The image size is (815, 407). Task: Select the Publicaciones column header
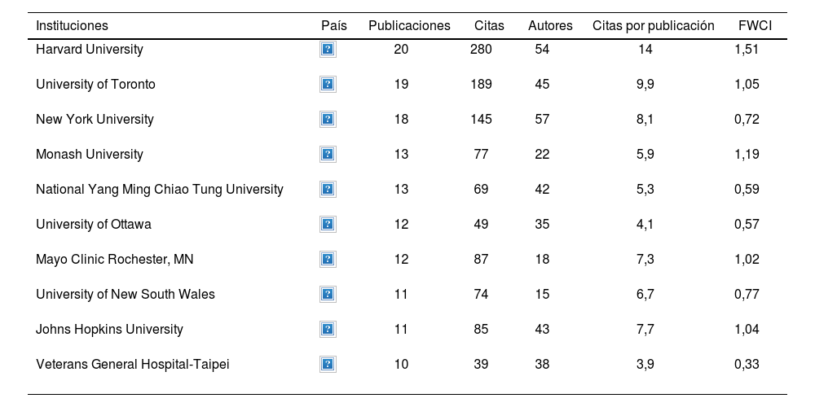tap(409, 26)
